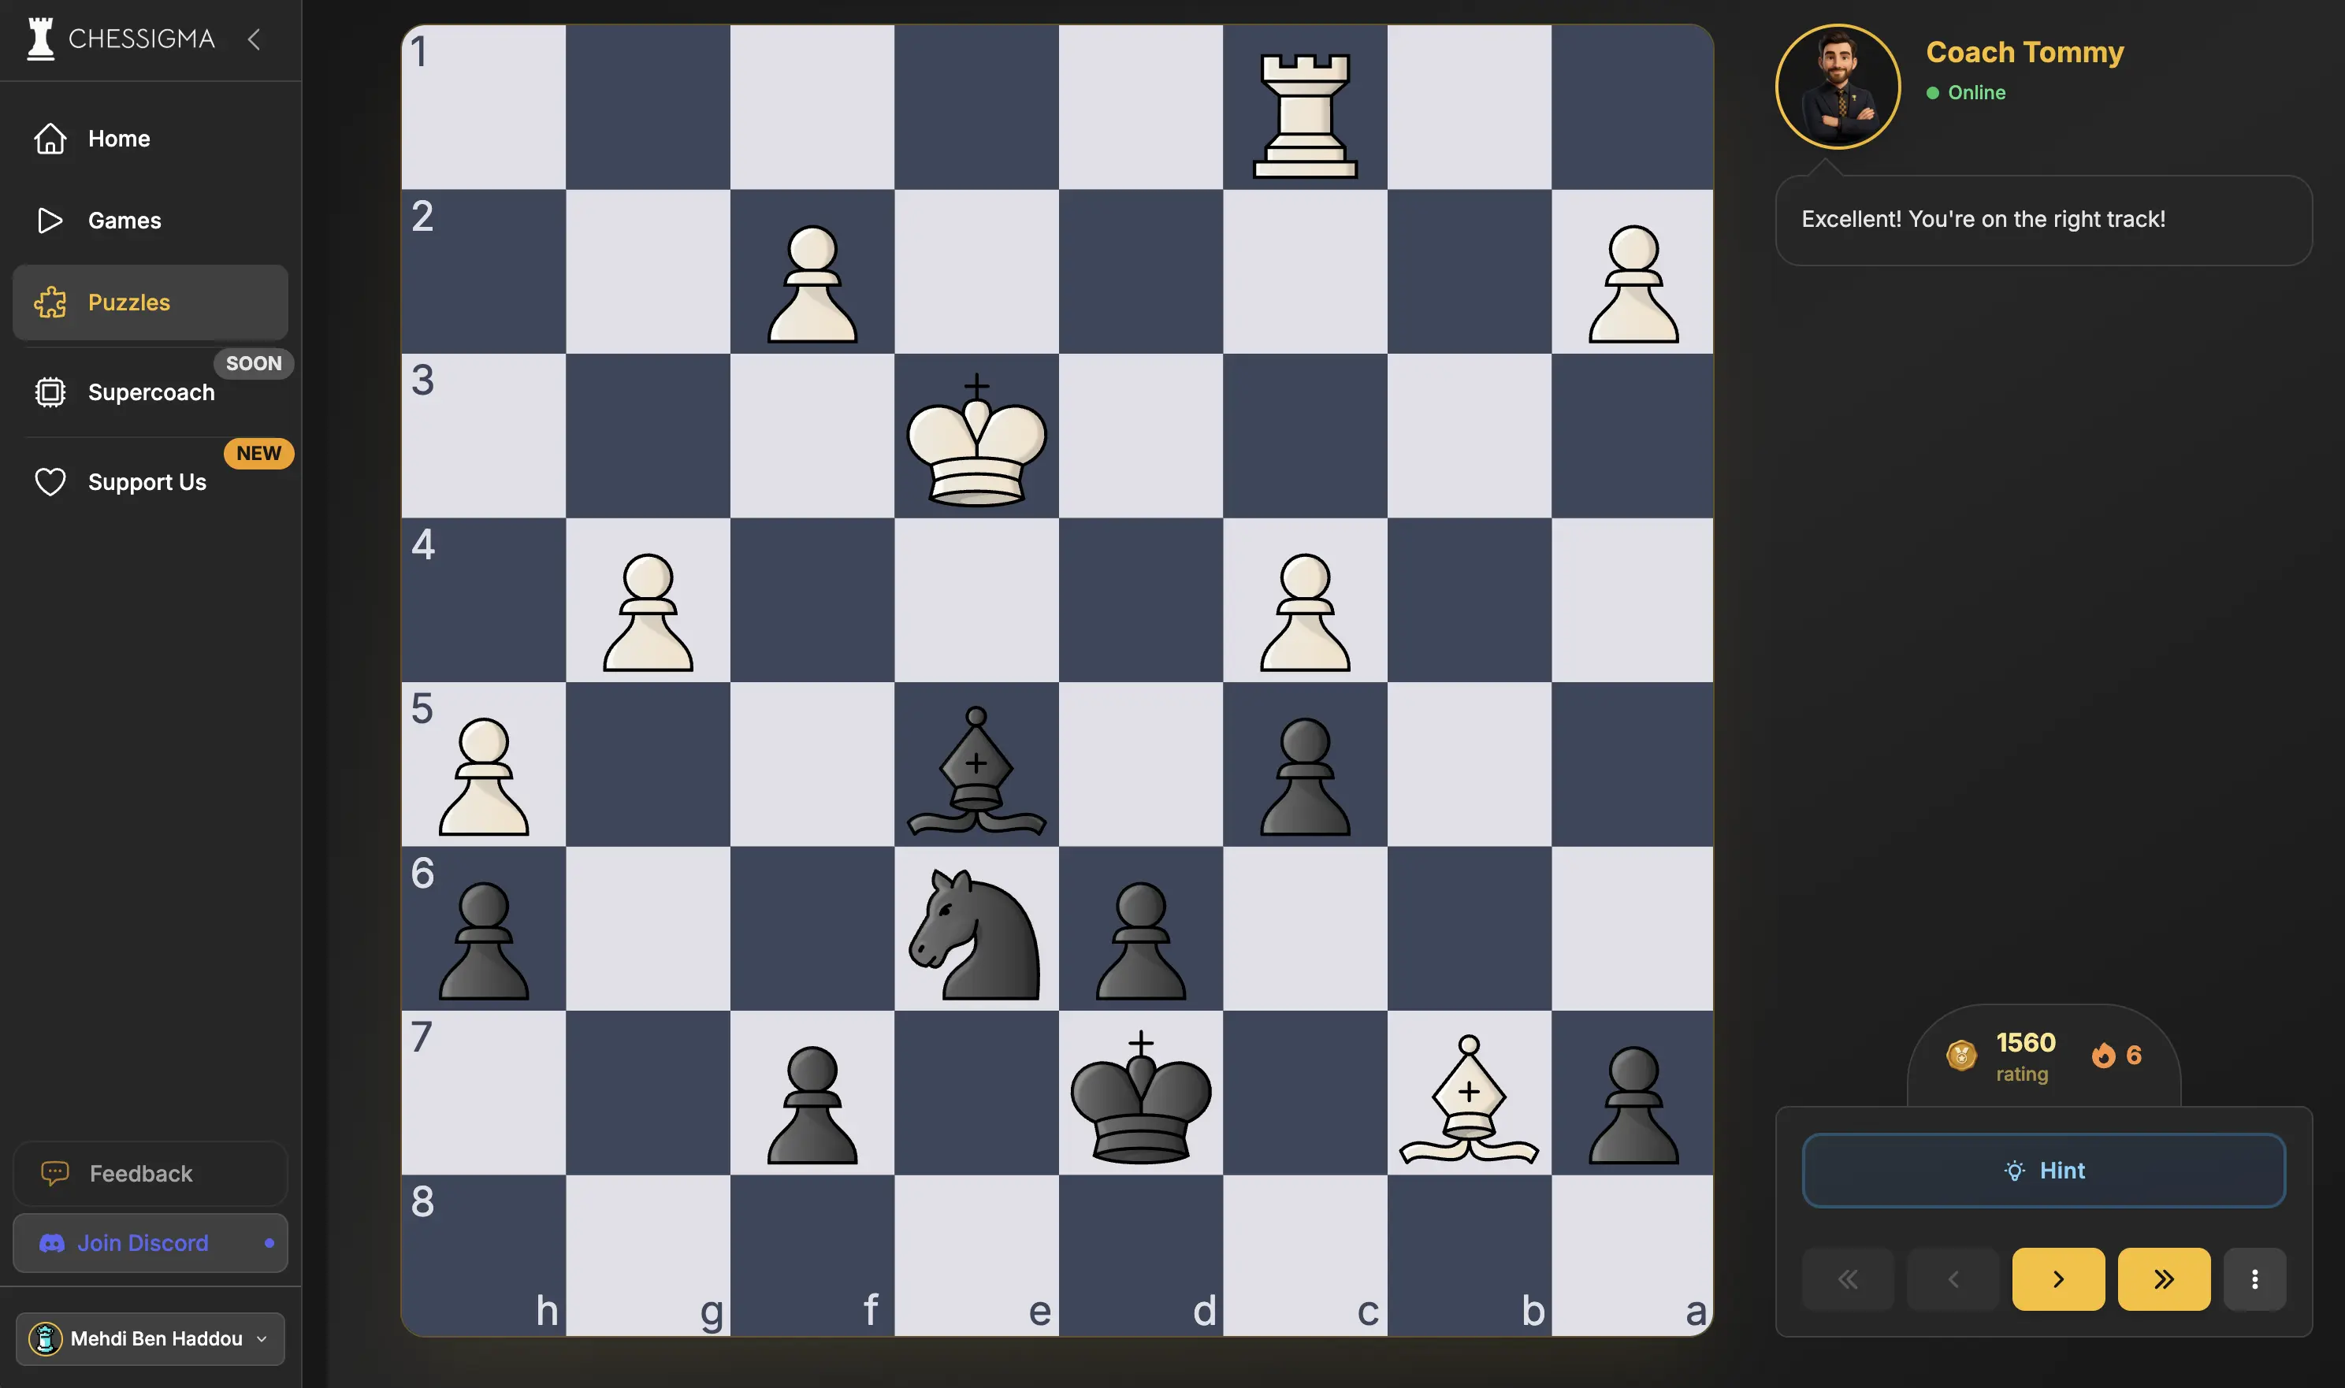Expand the Mehdi Ben Haddou account menu

(x=150, y=1338)
